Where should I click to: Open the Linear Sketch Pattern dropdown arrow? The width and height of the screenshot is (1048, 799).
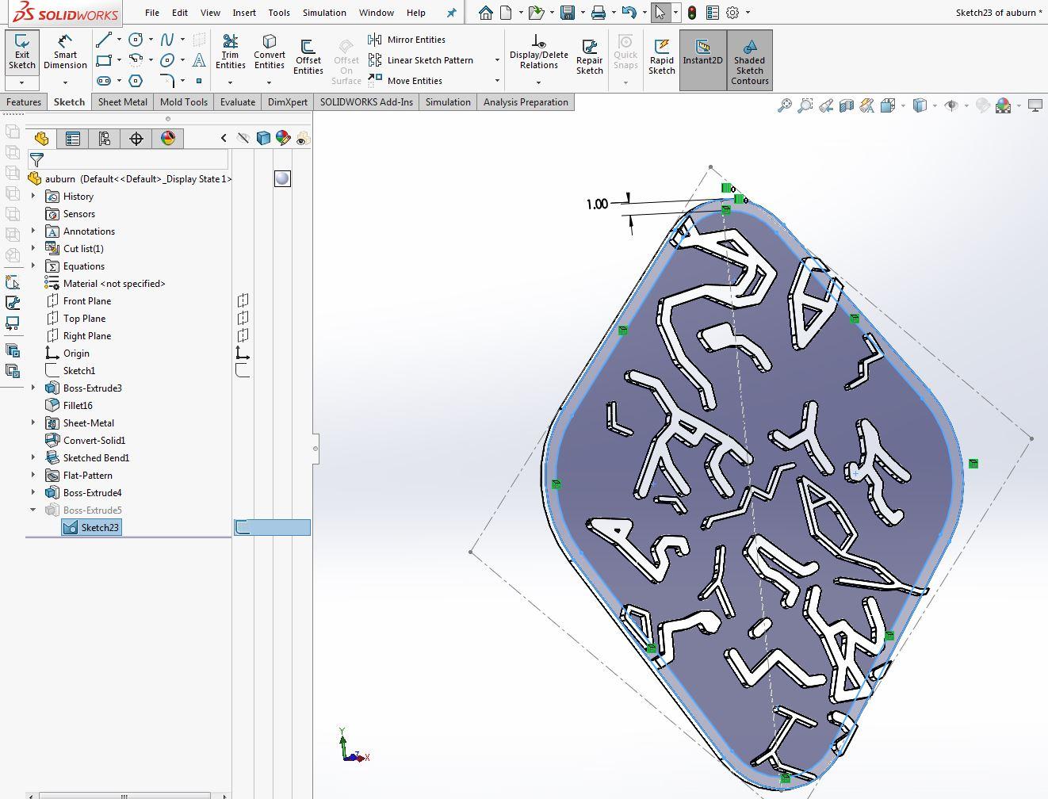497,60
